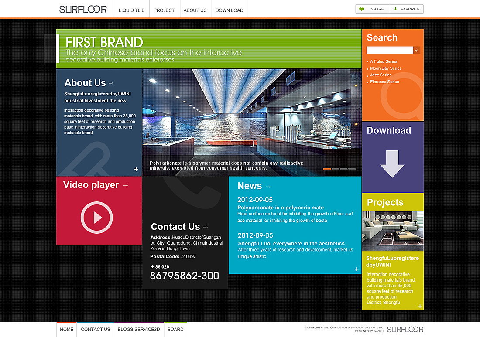Viewport: 480px width, 337px height.
Task: Add page via FAVORITE button
Action: 407,9
